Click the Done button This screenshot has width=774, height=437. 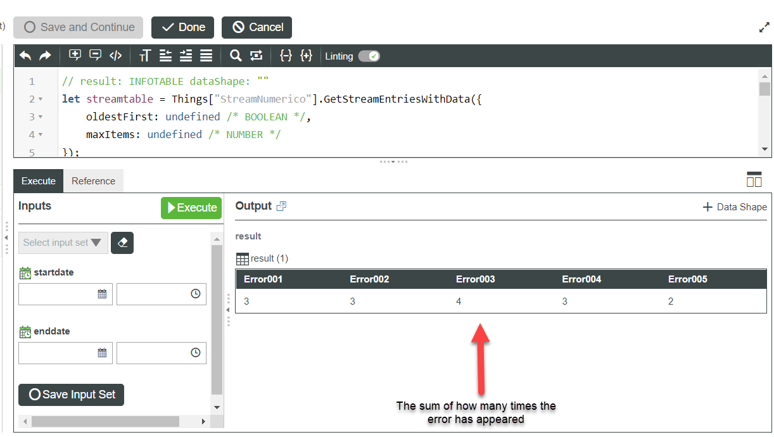point(183,27)
